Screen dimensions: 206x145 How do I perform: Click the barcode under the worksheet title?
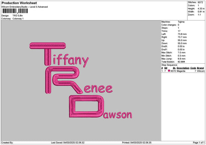tap(15, 11)
